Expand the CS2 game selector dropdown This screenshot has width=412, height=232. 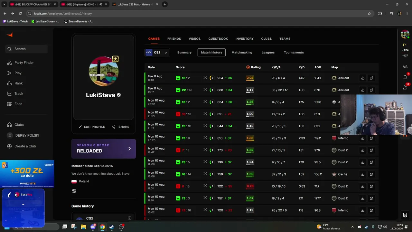click(157, 53)
